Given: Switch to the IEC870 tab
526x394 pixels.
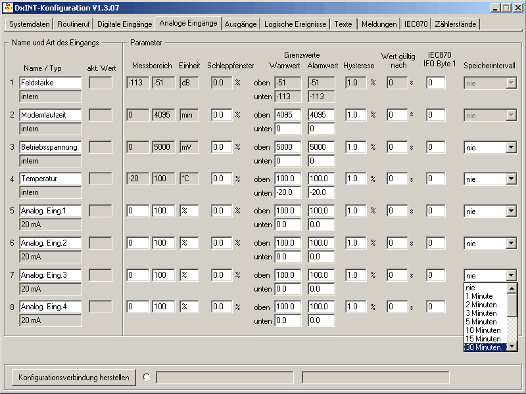Looking at the screenshot, I should (x=416, y=24).
